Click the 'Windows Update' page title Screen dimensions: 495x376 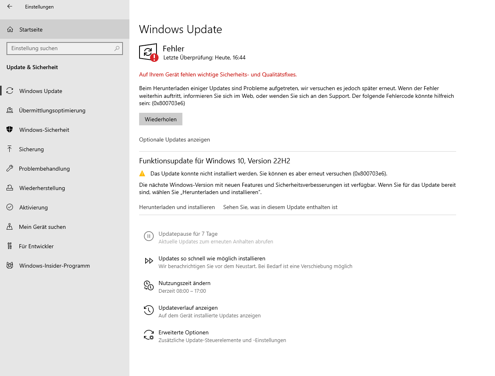[x=180, y=30]
